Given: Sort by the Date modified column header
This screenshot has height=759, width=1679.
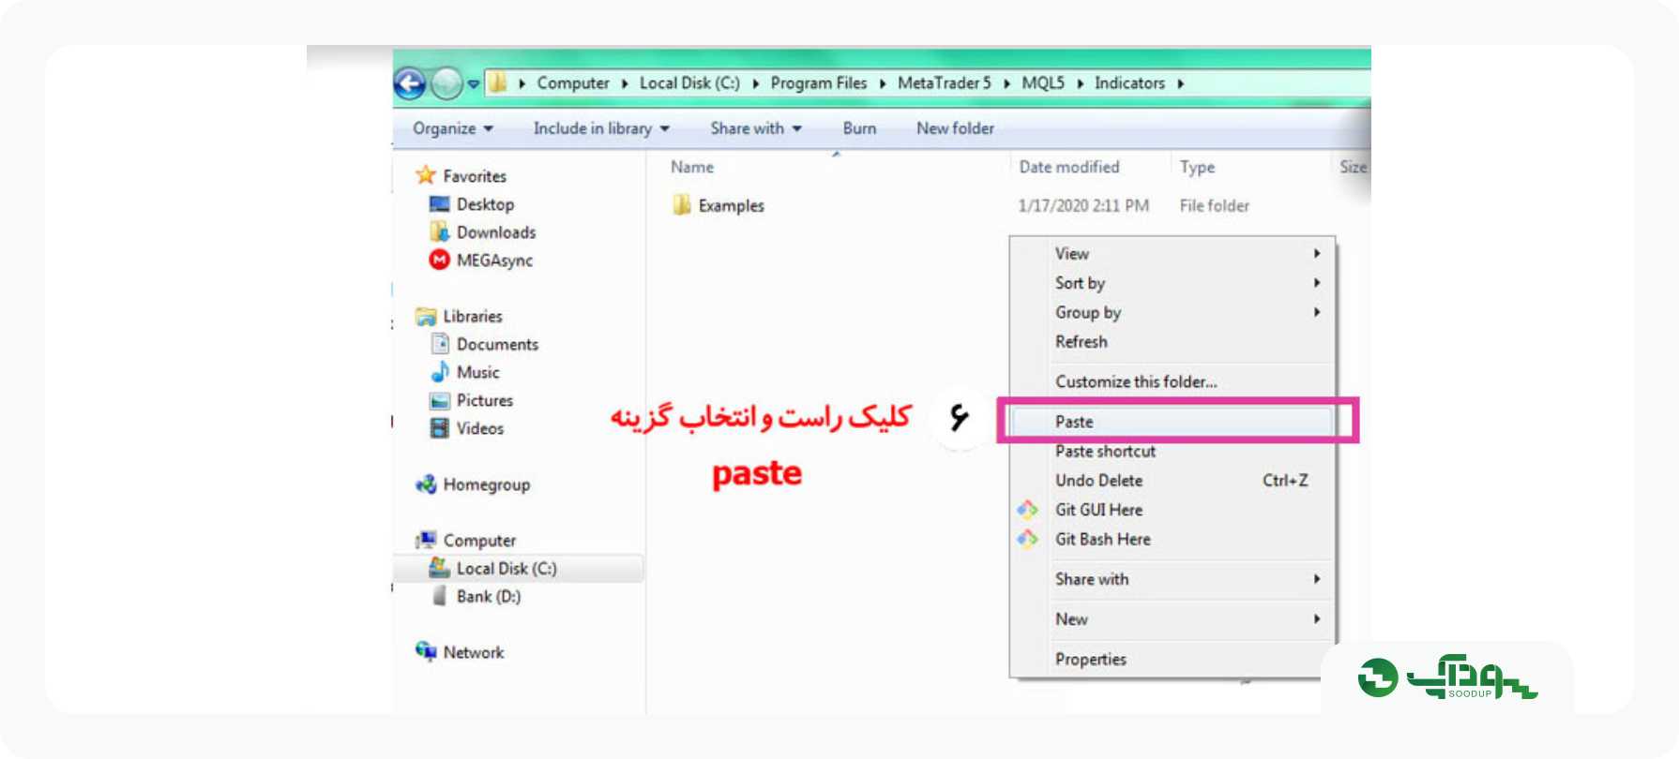Looking at the screenshot, I should [1069, 167].
